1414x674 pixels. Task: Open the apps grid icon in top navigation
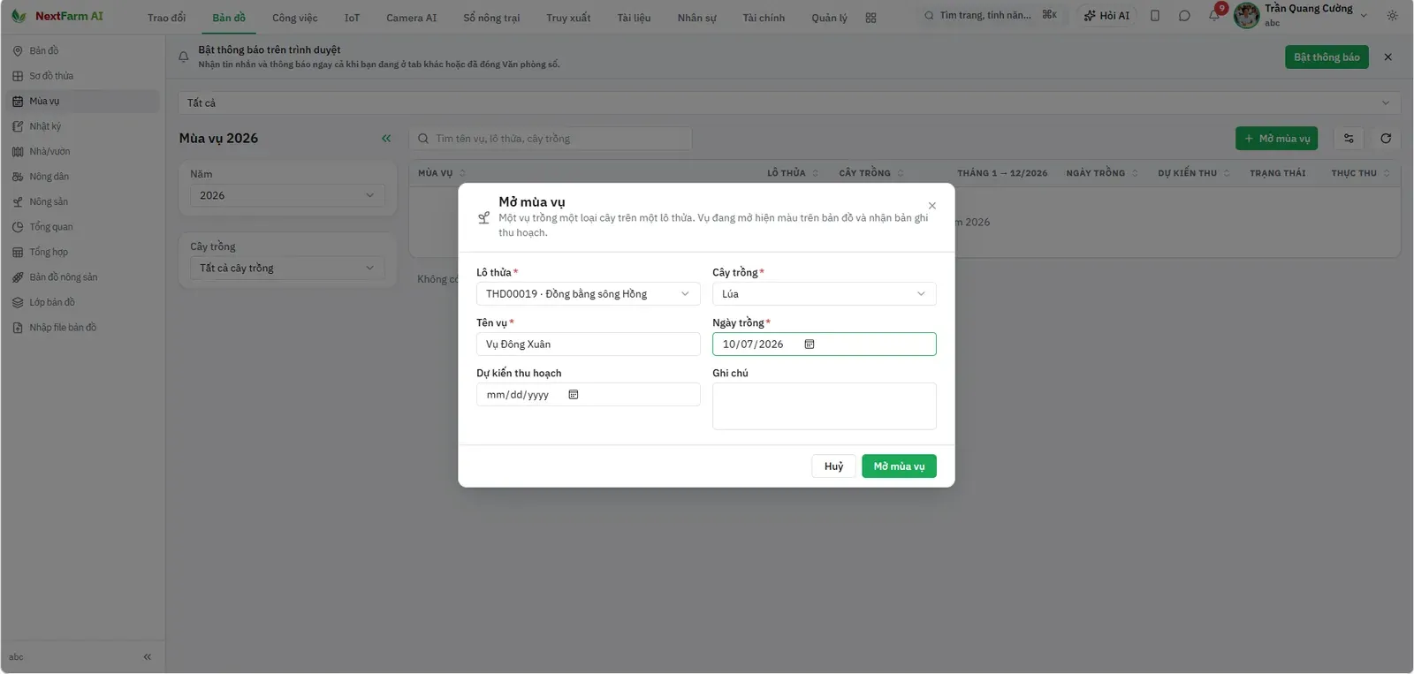pos(870,18)
